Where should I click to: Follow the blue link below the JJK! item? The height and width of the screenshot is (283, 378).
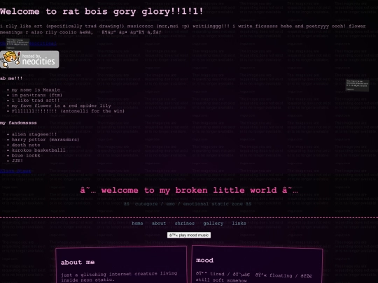(x=15, y=171)
